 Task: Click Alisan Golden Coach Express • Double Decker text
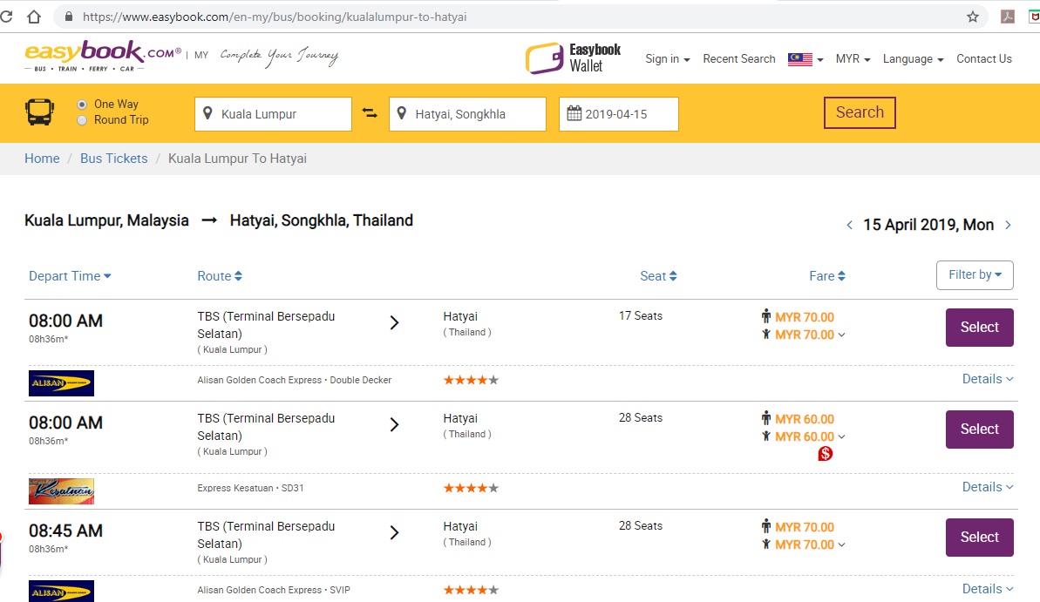pyautogui.click(x=295, y=380)
